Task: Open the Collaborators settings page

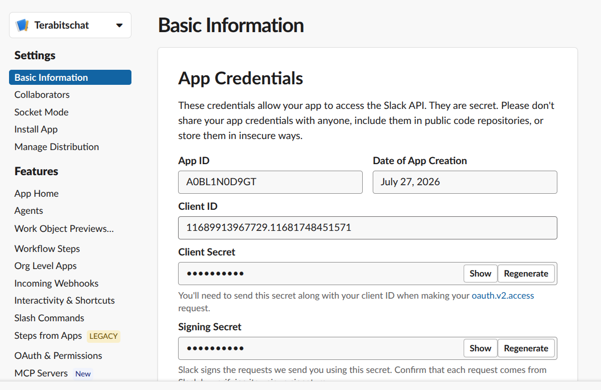Action: click(42, 95)
